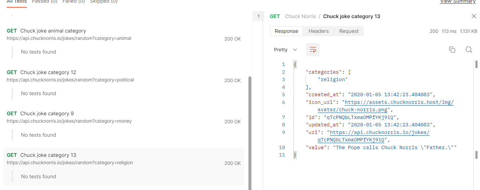Click the 200 OK status of category 9

tap(233, 122)
